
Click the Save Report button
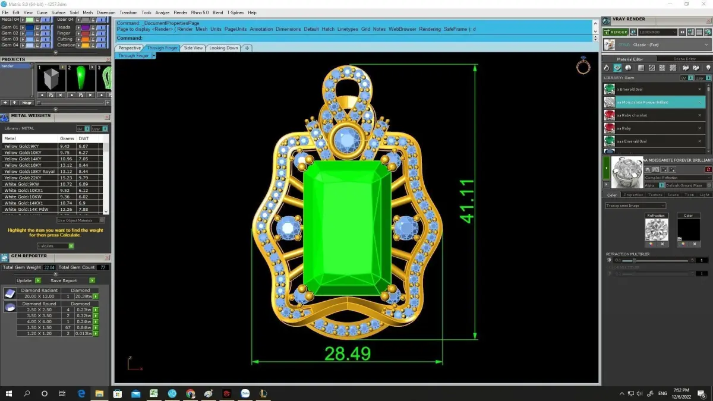(x=72, y=280)
